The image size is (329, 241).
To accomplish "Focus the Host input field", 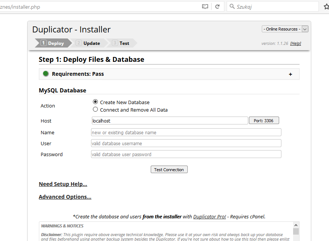I will pos(170,121).
